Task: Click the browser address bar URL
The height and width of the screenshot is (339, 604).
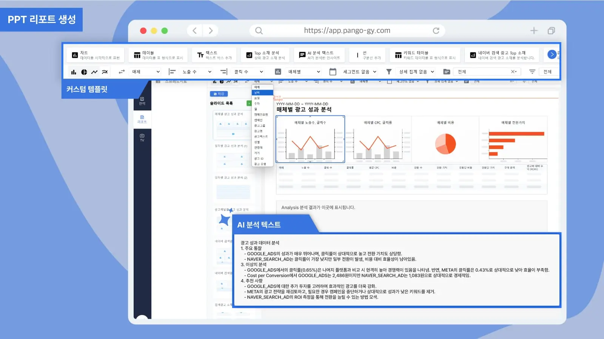Action: [x=347, y=31]
